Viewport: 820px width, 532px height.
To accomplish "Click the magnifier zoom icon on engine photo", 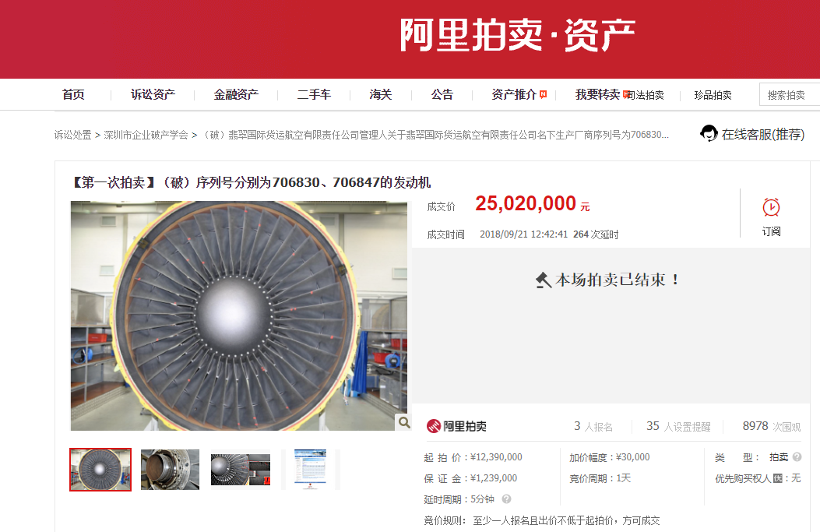I will tap(403, 422).
